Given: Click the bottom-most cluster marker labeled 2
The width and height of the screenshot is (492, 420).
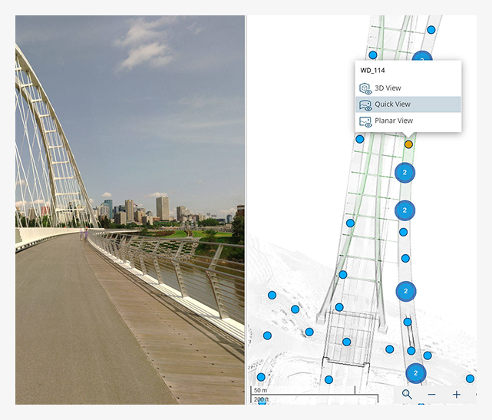Looking at the screenshot, I should coord(416,373).
